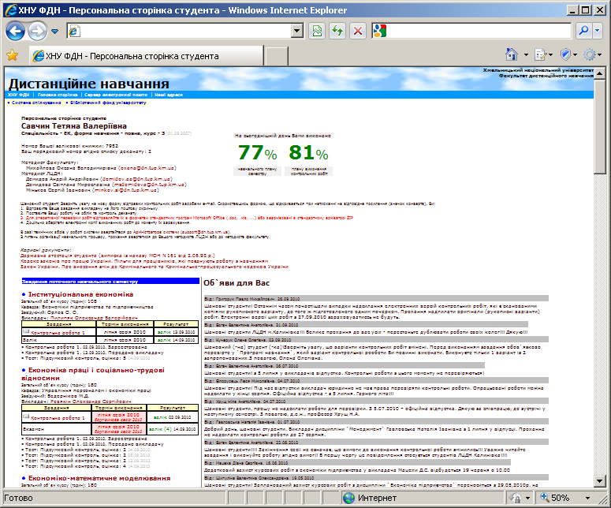The image size is (611, 508).
Task: Click the scrollbar down arrow
Action: point(600,481)
